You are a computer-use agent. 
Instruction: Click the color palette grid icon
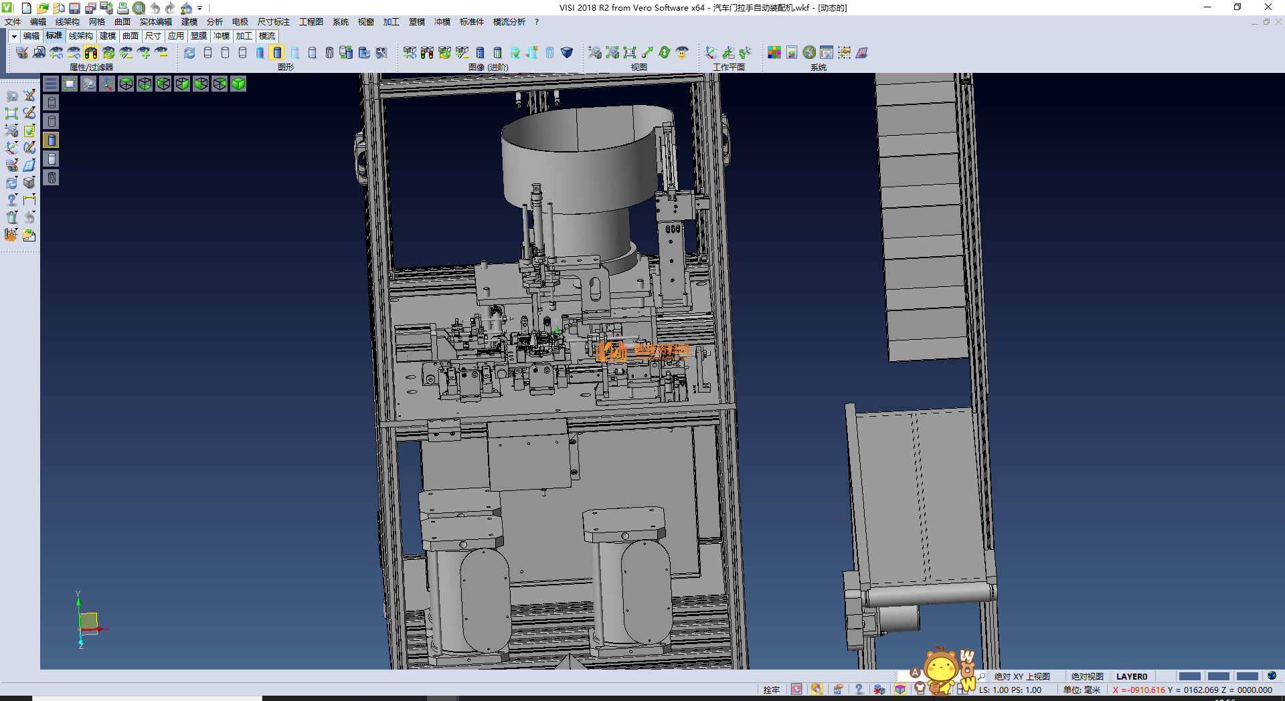click(774, 52)
